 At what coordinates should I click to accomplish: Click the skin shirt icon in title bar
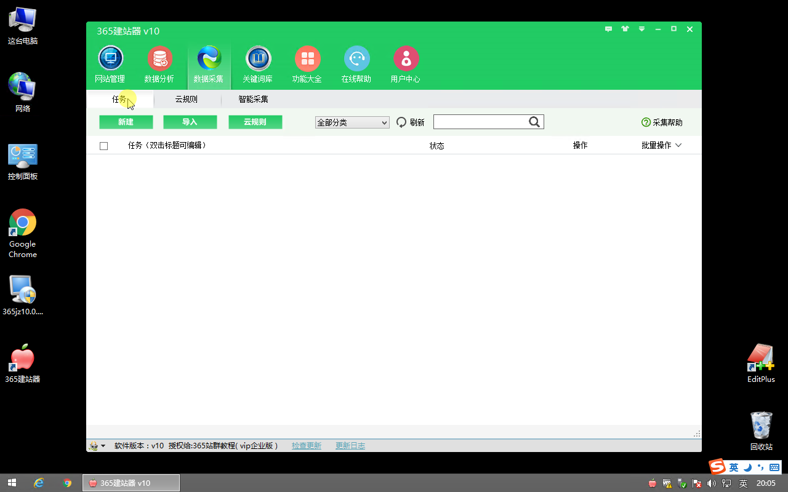click(x=625, y=29)
